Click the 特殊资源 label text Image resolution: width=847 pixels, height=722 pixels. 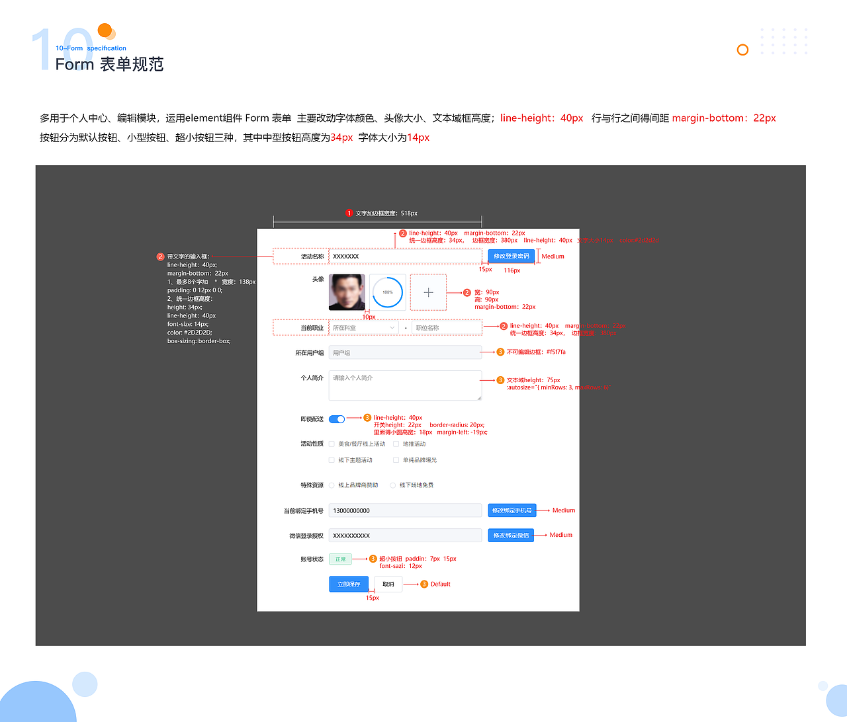tap(312, 485)
